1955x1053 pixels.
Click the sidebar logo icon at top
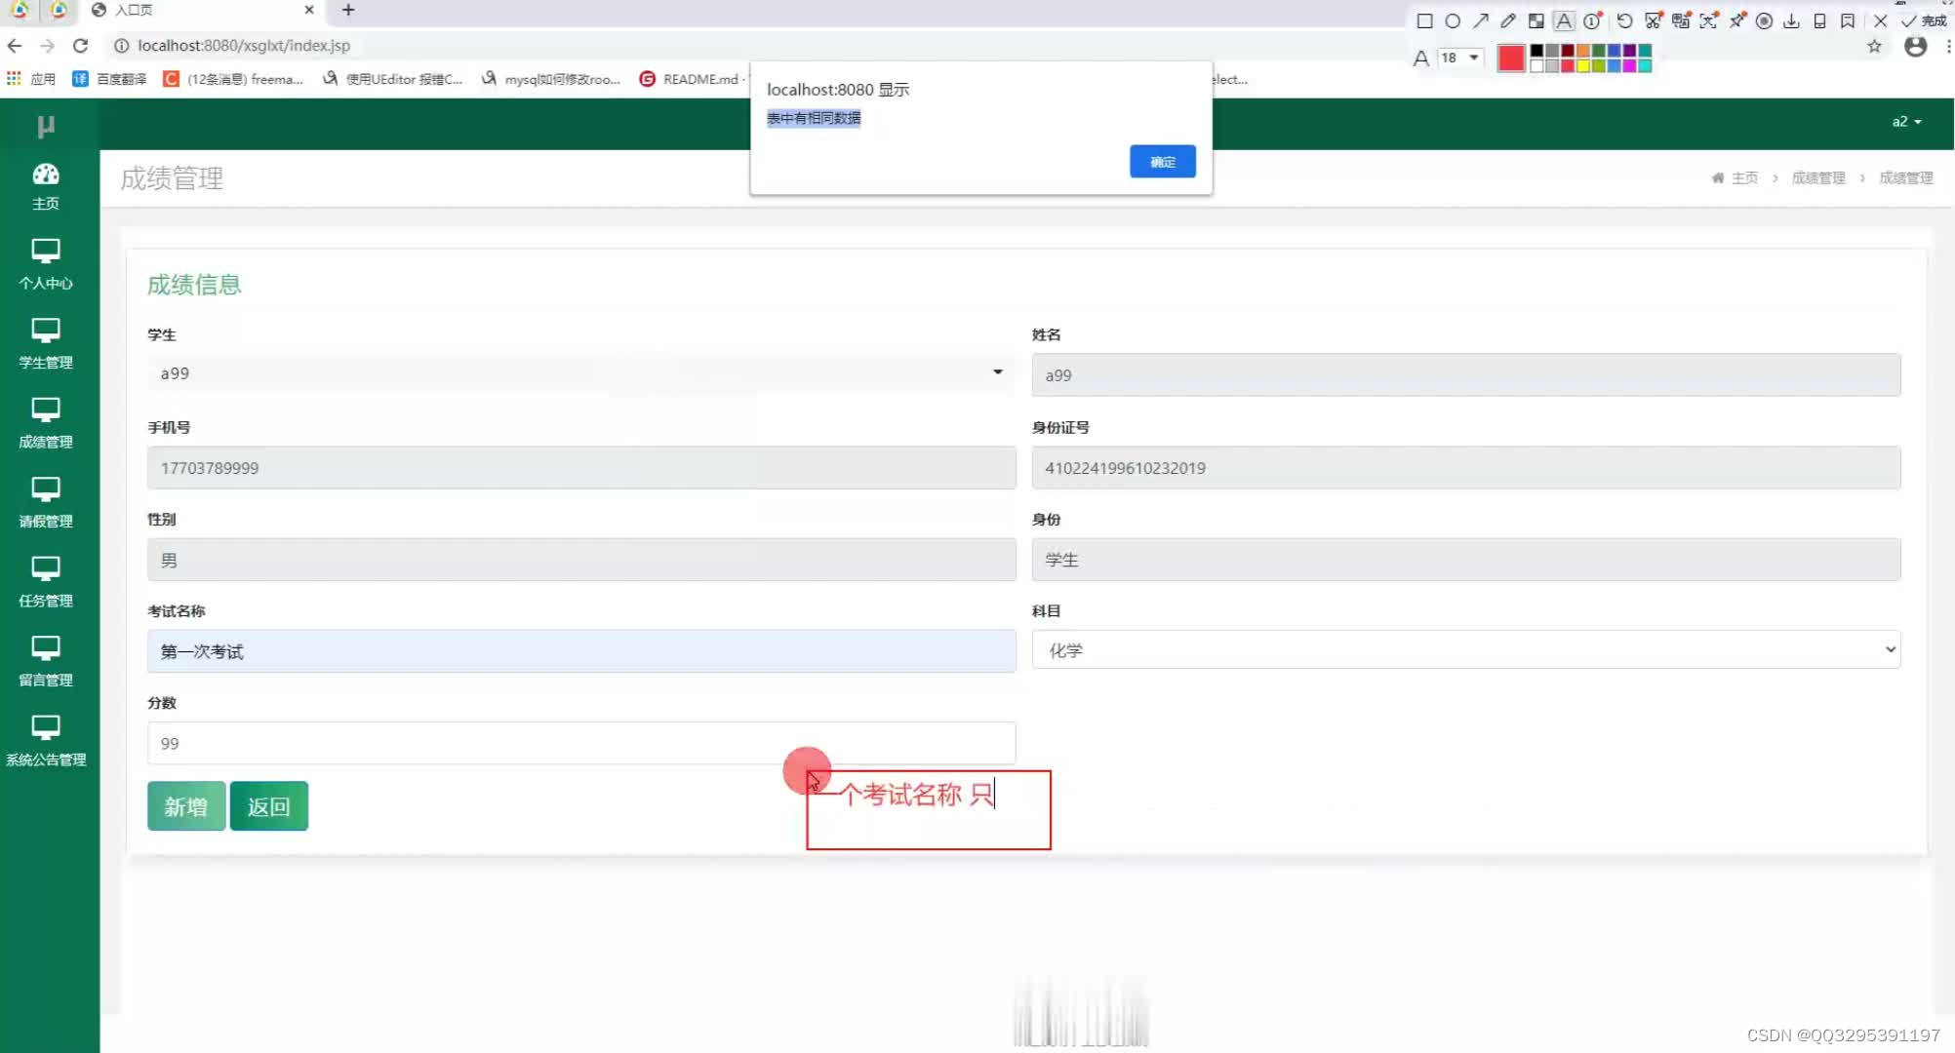[46, 126]
